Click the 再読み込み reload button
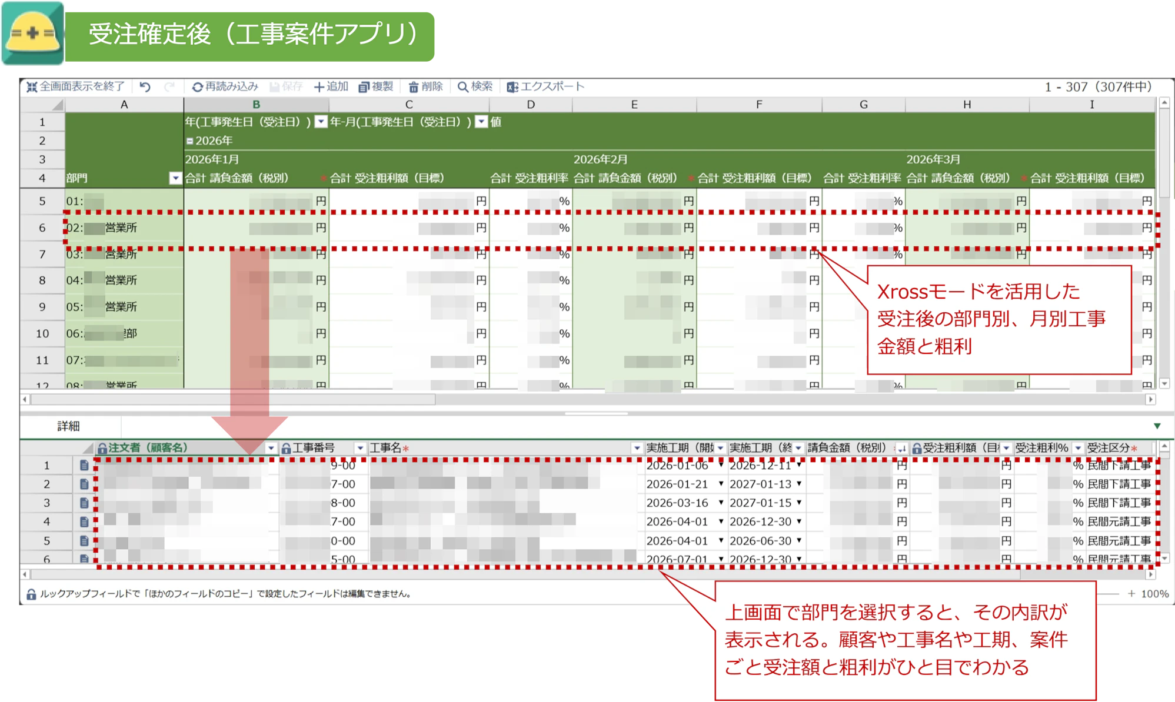The width and height of the screenshot is (1175, 702). click(x=225, y=87)
